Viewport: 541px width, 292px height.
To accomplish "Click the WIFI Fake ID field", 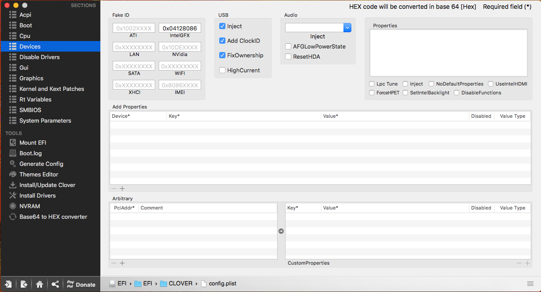I will tap(180, 66).
